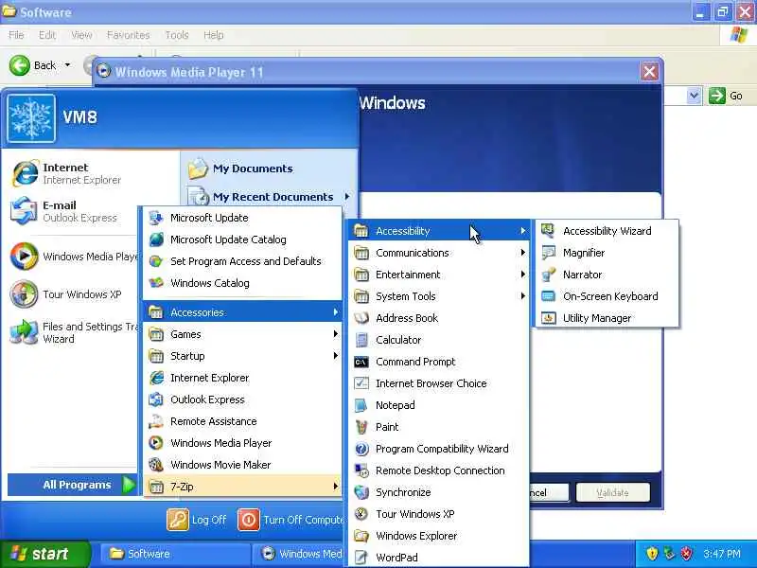The width and height of the screenshot is (757, 568).
Task: Close the Windows Media Player 11 dialog
Action: [649, 72]
